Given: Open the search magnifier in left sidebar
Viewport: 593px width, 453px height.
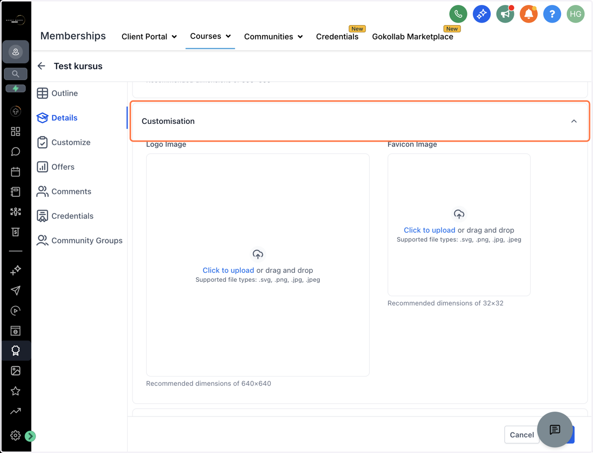Looking at the screenshot, I should pos(15,74).
